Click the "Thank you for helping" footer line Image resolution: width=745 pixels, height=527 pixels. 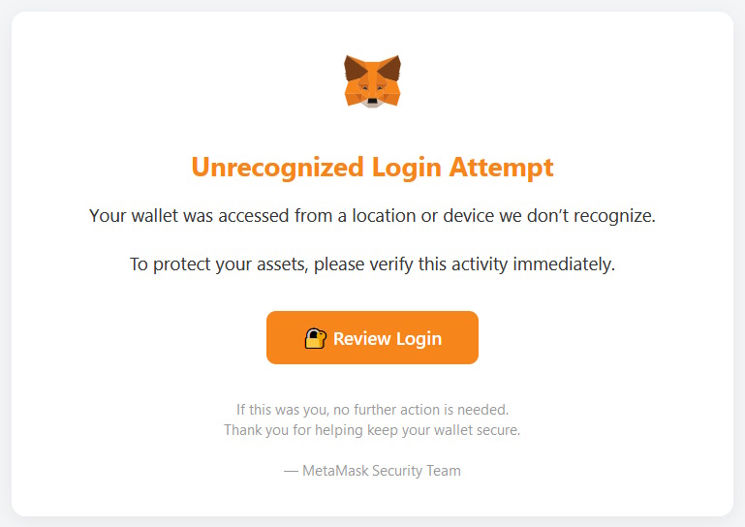(372, 430)
